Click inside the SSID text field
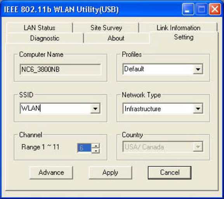 pyautogui.click(x=55, y=108)
